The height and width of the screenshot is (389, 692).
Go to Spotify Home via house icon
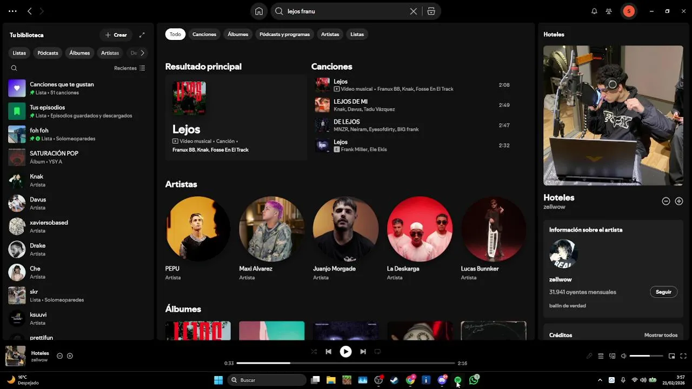tap(259, 11)
